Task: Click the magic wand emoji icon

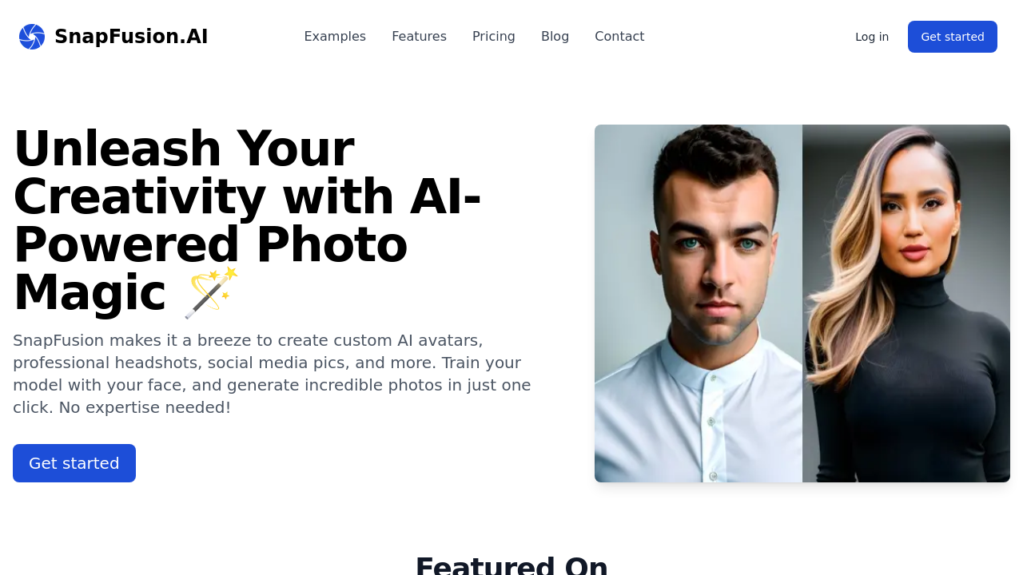Action: click(x=211, y=293)
